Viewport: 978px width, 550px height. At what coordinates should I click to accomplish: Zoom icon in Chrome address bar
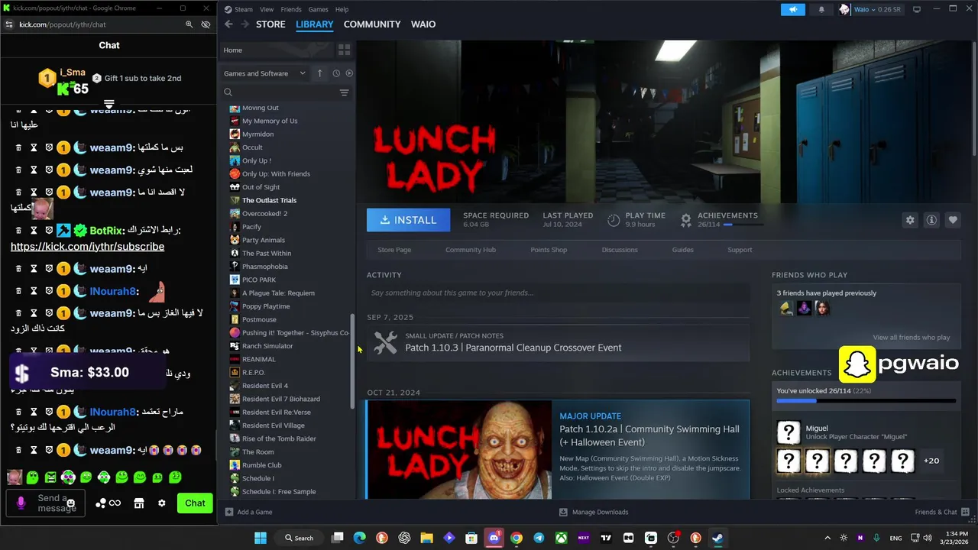(x=189, y=24)
